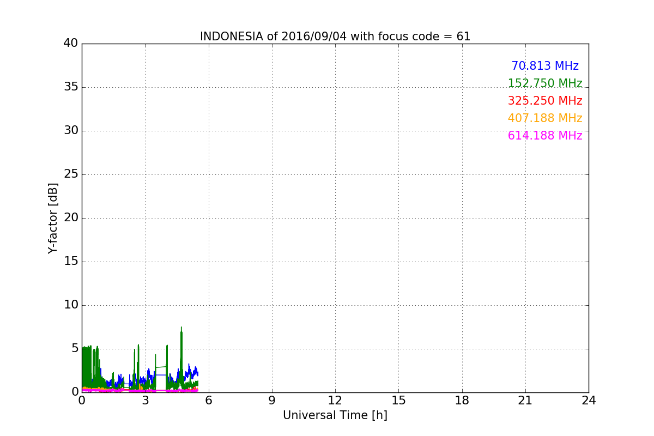
Task: Select the 325.250 MHz red legend entry
Action: [x=545, y=101]
